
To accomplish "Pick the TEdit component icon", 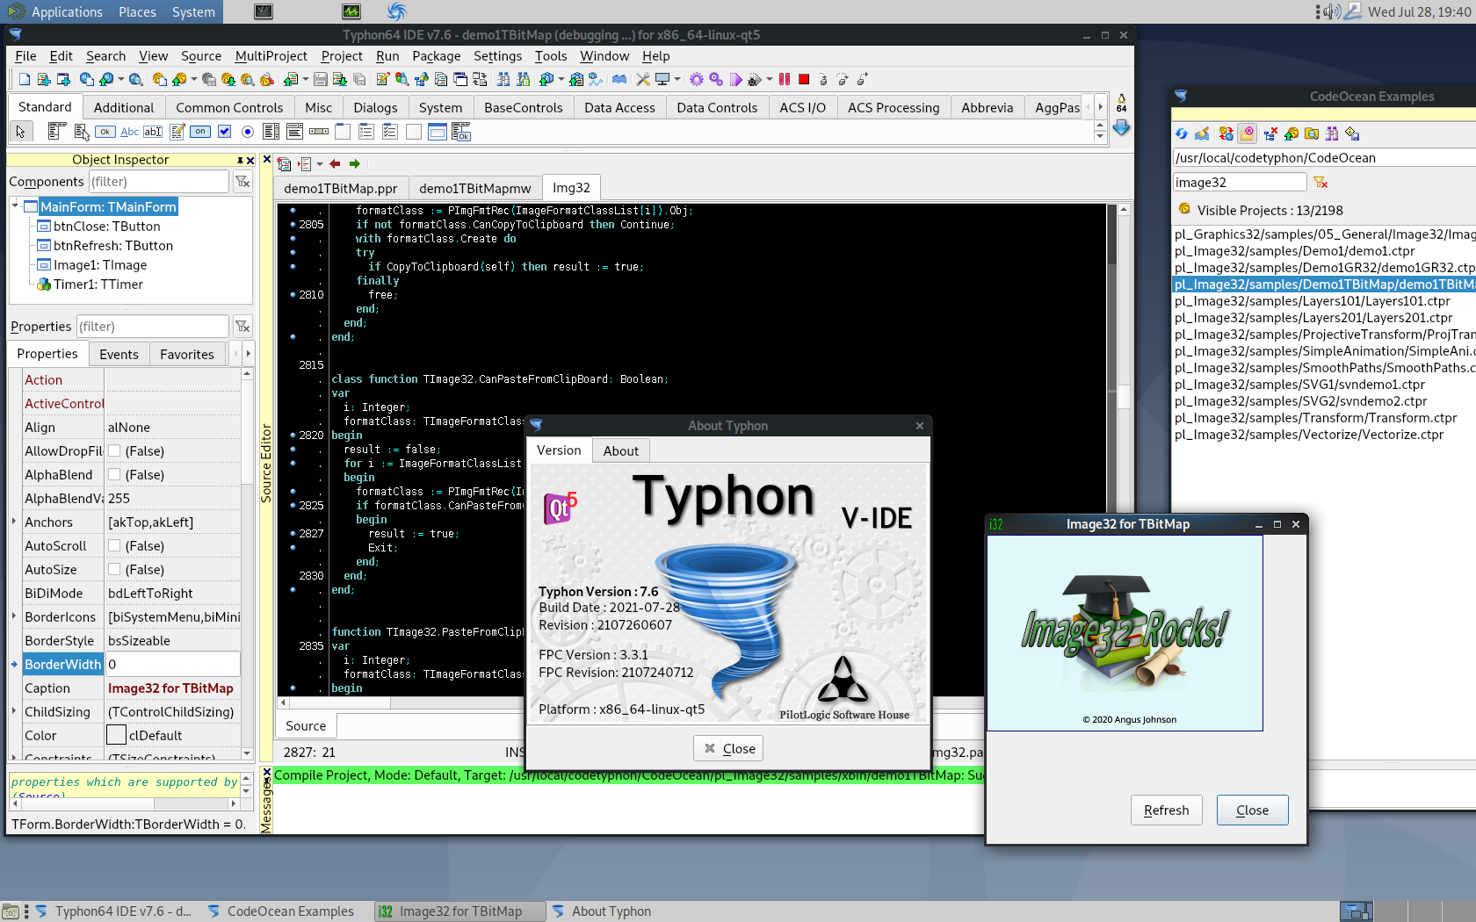I will click(x=153, y=132).
